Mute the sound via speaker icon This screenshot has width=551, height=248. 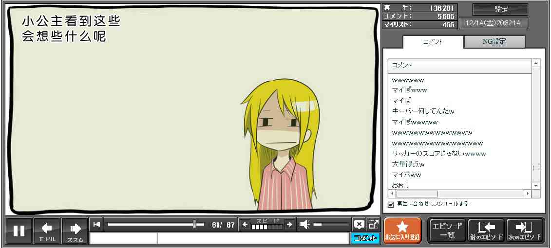[x=304, y=224]
